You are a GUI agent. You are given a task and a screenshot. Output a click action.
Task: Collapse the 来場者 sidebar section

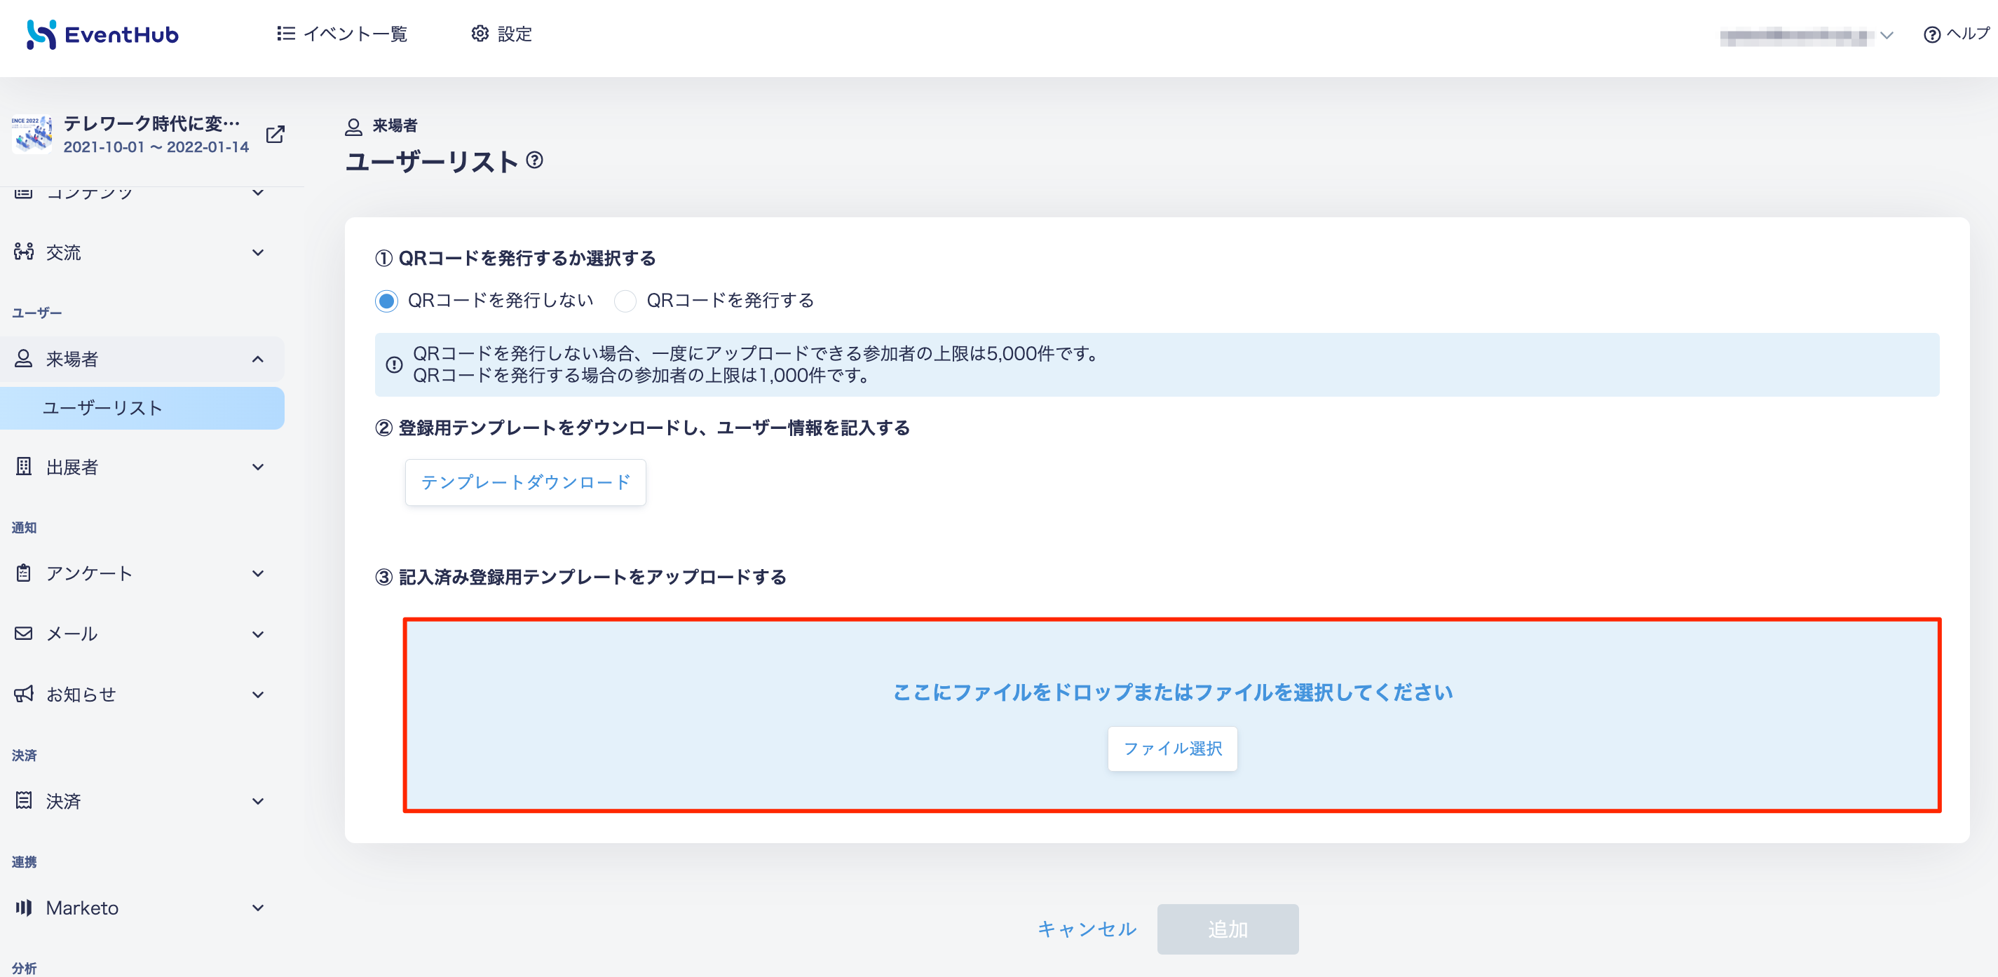258,359
